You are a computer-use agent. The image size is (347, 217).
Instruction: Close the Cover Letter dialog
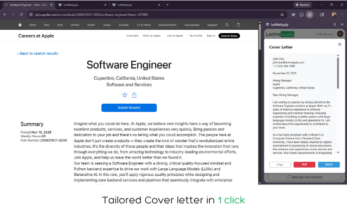click(340, 44)
